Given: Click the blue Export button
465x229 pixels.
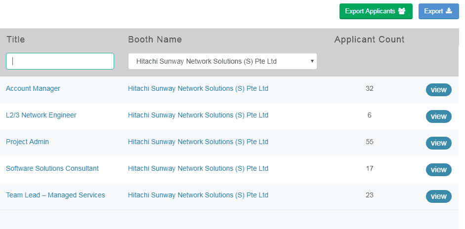Looking at the screenshot, I should pyautogui.click(x=438, y=11).
